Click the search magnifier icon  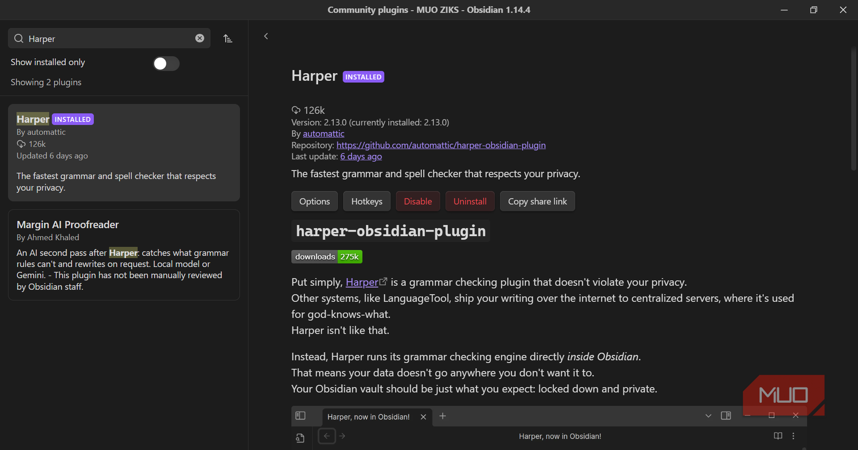(19, 38)
